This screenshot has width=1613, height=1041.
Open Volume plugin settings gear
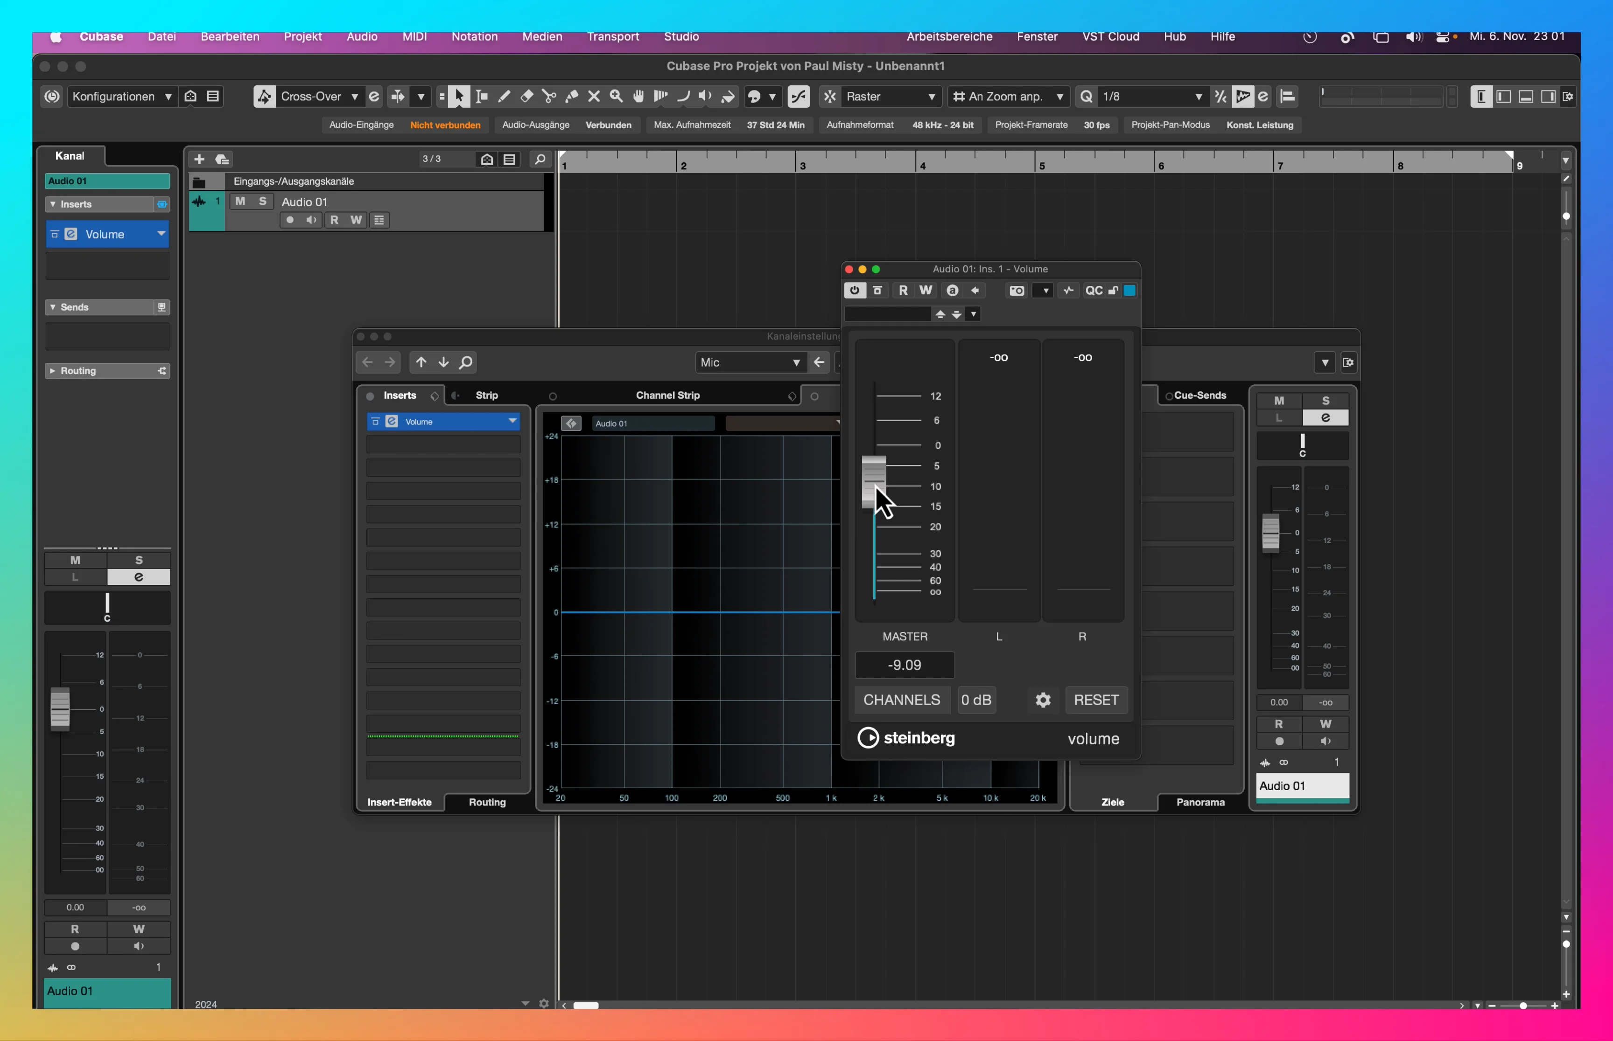1043,701
